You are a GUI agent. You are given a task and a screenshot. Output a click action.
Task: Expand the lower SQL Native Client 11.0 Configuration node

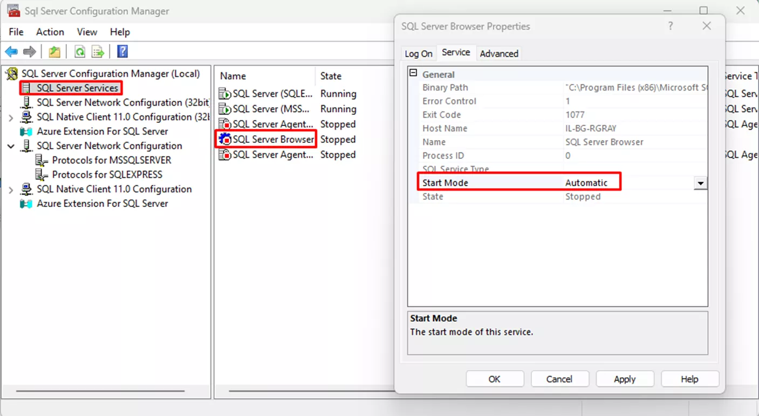click(11, 190)
